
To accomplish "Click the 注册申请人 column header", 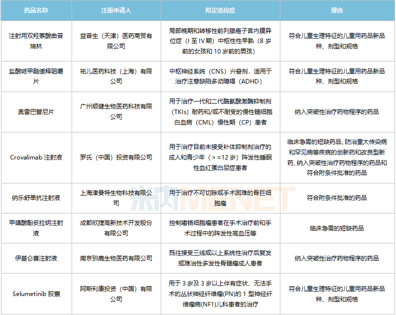I will tap(116, 10).
